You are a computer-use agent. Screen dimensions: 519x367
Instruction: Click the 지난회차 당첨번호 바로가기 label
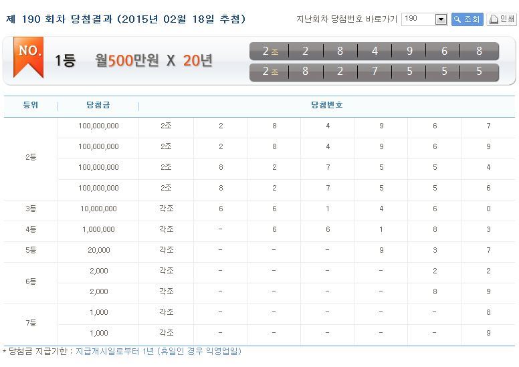point(346,19)
